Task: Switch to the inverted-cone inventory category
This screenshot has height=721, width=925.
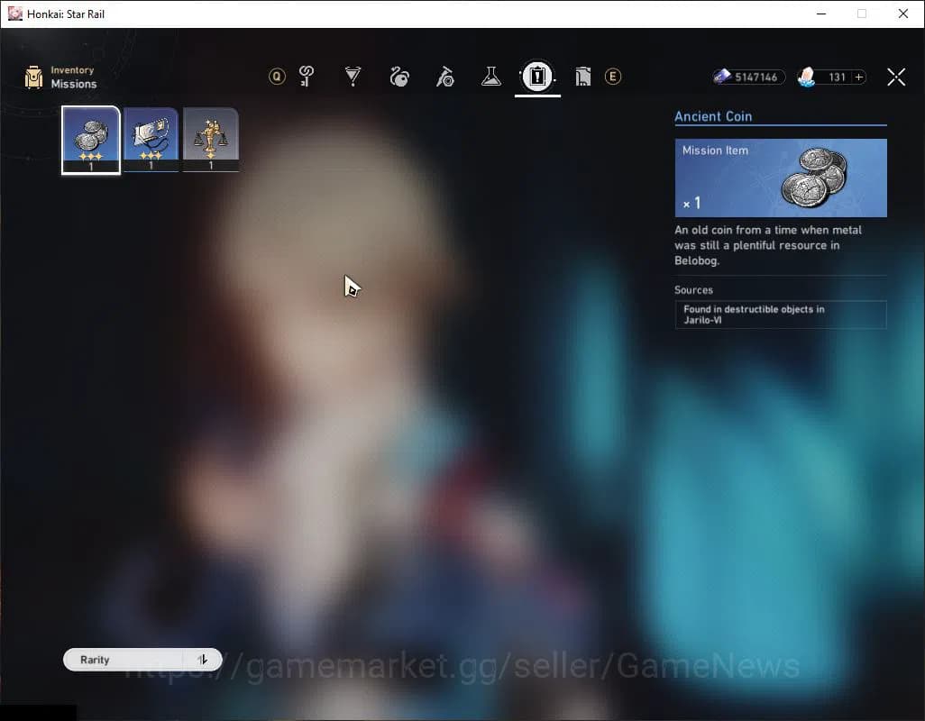Action: point(353,77)
